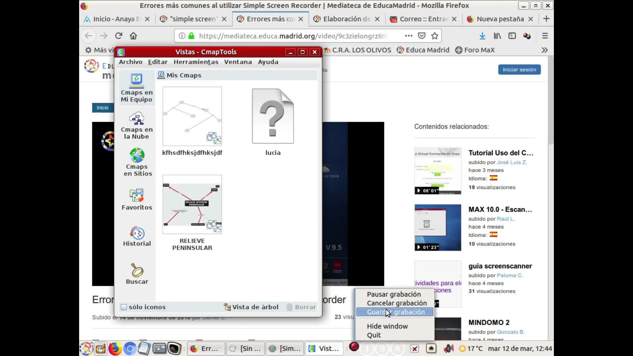Viewport: 633px width, 356px height.
Task: Open Cmaps en la Nube
Action: point(136,125)
